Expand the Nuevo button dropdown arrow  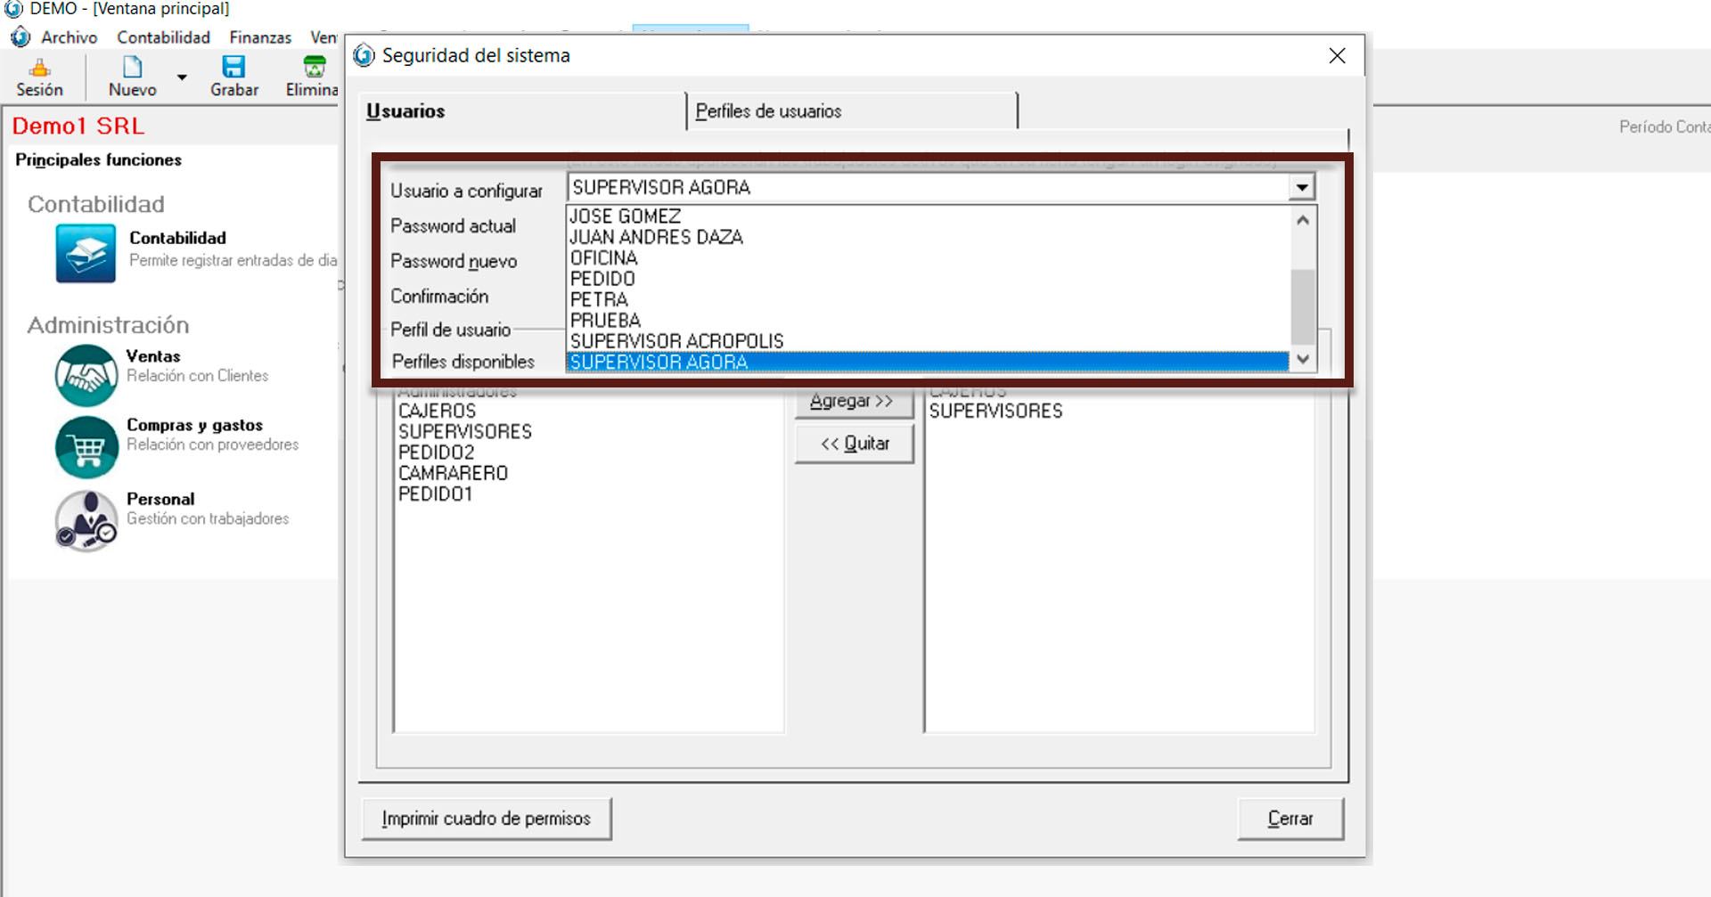182,77
